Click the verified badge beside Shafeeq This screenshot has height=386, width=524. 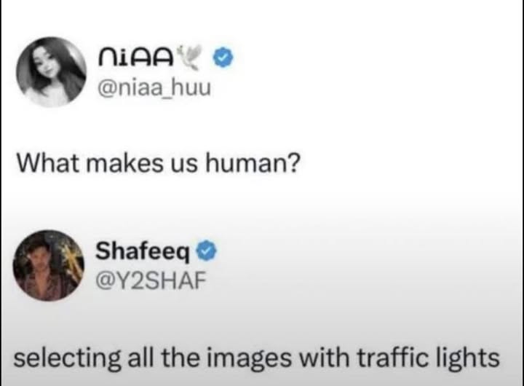[x=206, y=251]
